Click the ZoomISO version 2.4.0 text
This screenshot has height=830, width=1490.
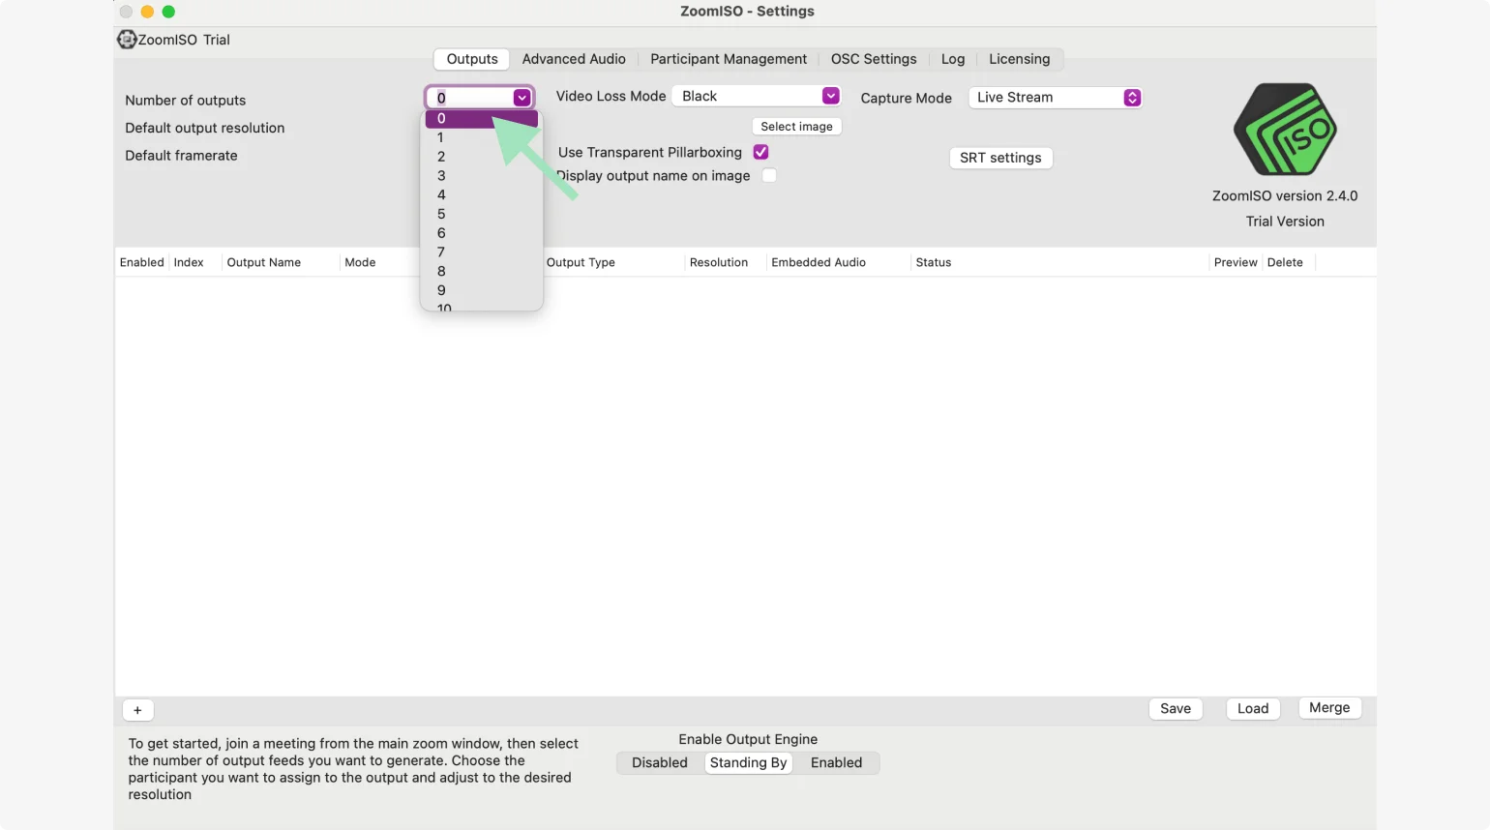pos(1285,196)
